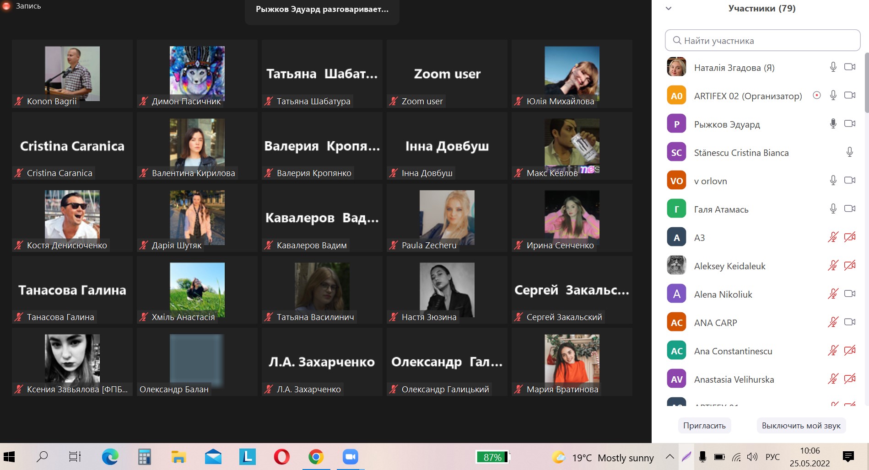869x470 pixels.
Task: Toggle my microphone next to Наталія Зградова
Action: click(833, 67)
